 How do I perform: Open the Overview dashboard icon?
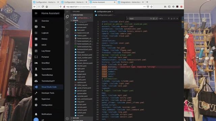(36, 21)
